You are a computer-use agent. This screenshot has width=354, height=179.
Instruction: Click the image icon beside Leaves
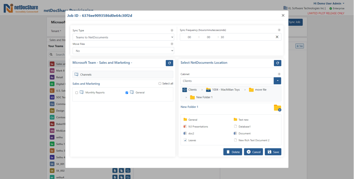tap(185, 140)
